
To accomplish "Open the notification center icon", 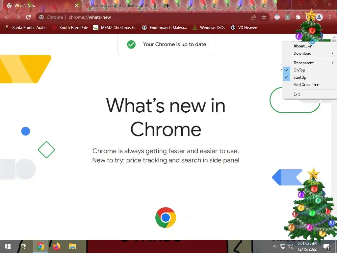I will [x=327, y=246].
